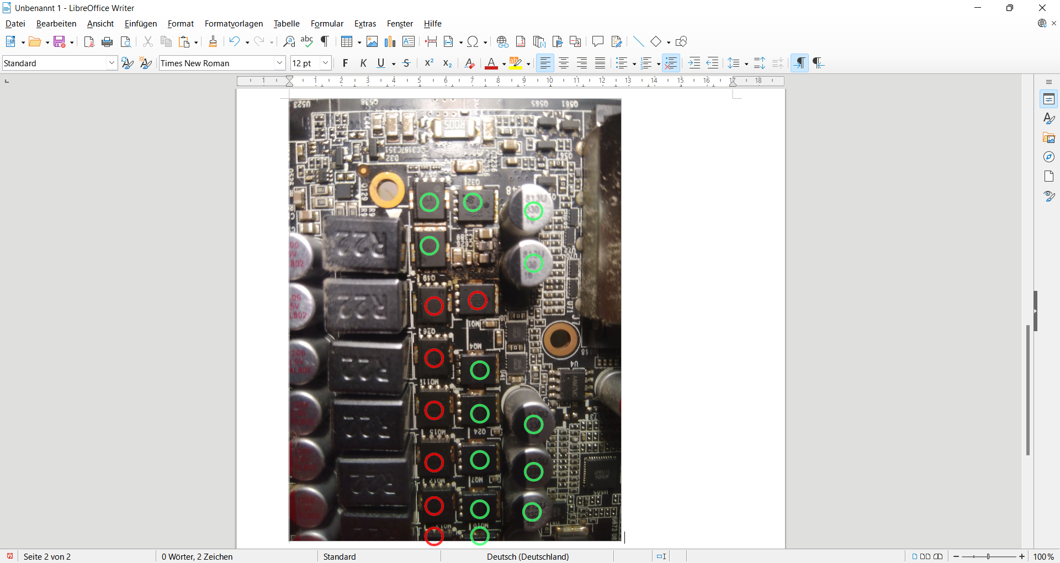The width and height of the screenshot is (1060, 563).
Task: Open Find and Replace
Action: click(289, 41)
